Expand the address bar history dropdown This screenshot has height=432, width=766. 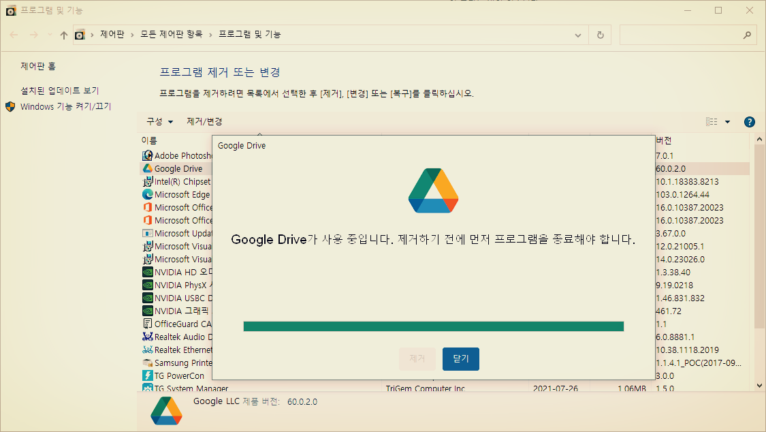578,35
